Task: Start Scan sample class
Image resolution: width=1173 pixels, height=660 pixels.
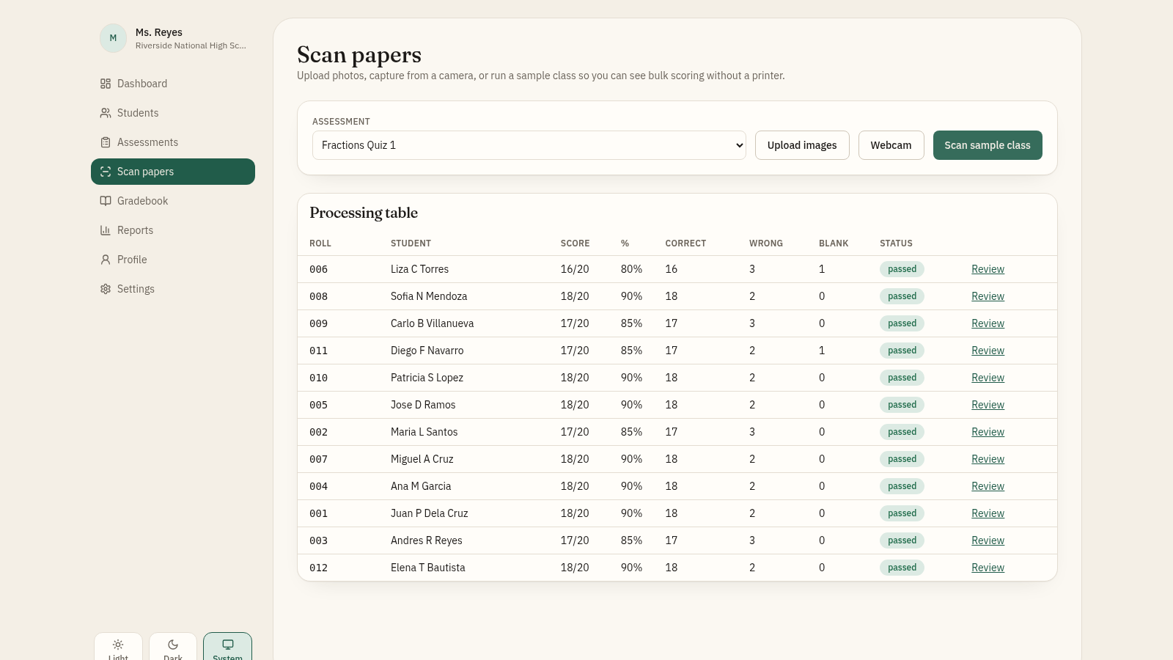Action: pyautogui.click(x=988, y=145)
